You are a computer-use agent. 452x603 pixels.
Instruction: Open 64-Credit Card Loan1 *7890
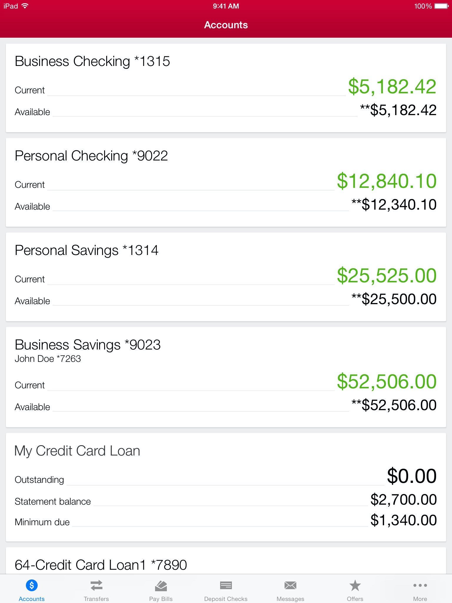(101, 565)
